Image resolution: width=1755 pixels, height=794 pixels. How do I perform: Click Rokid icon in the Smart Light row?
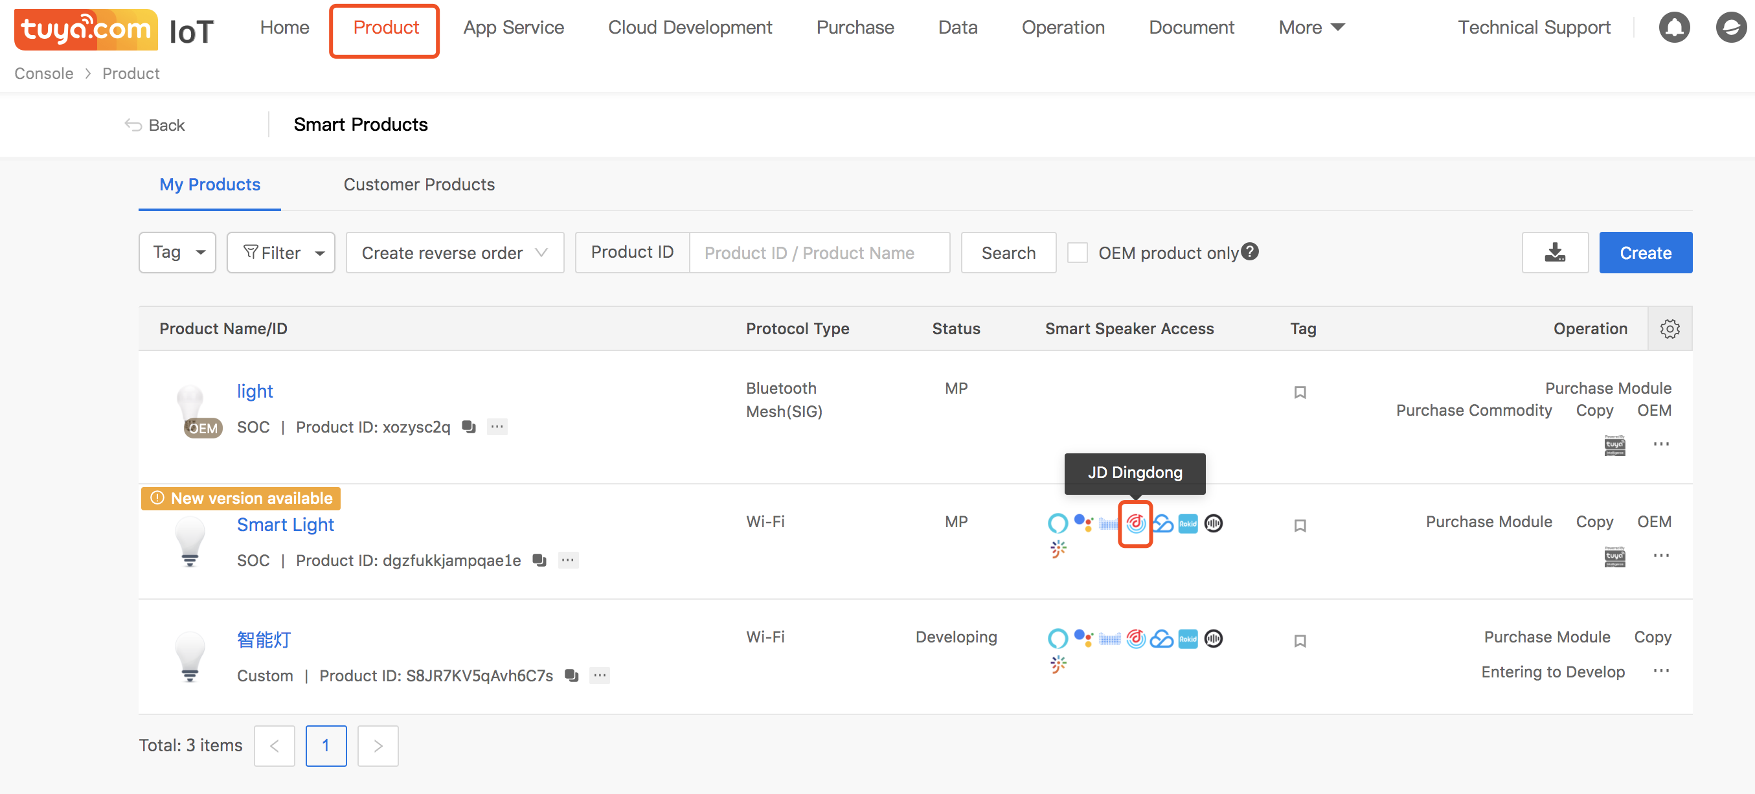[x=1188, y=523]
